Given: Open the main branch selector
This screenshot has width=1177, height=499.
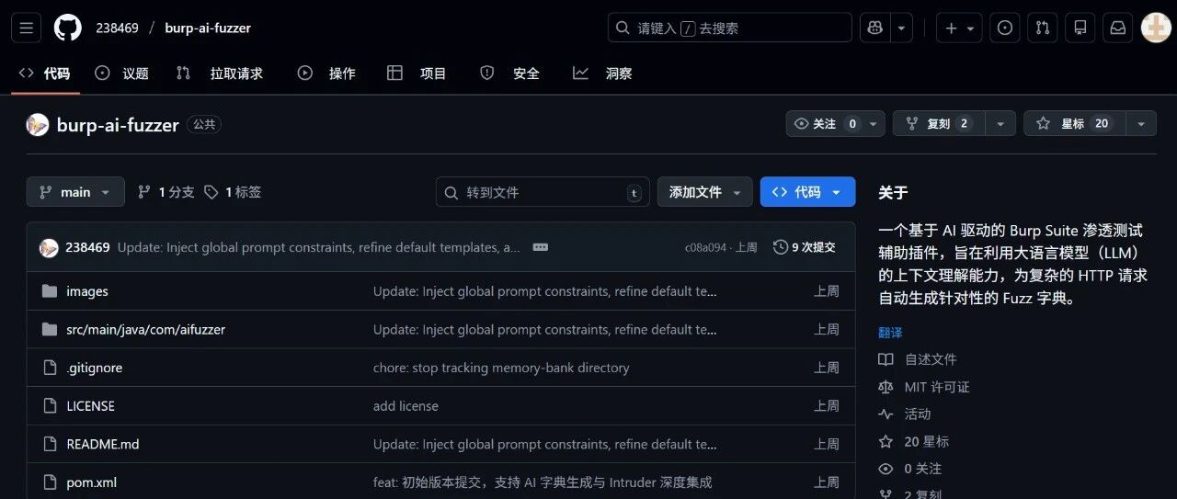Looking at the screenshot, I should click(75, 192).
